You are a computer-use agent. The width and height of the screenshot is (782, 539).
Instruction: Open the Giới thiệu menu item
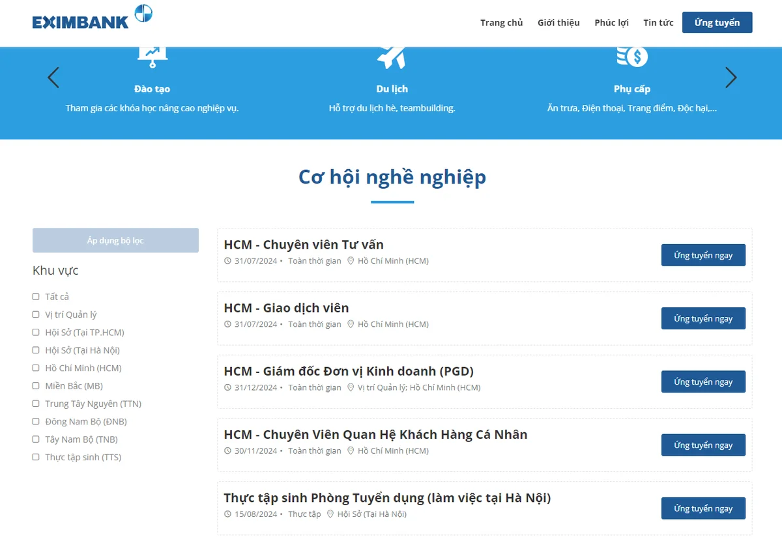click(x=558, y=23)
